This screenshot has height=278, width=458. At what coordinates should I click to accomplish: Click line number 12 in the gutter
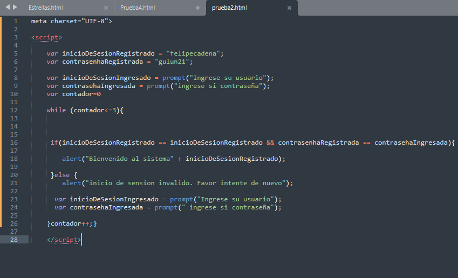[14, 110]
